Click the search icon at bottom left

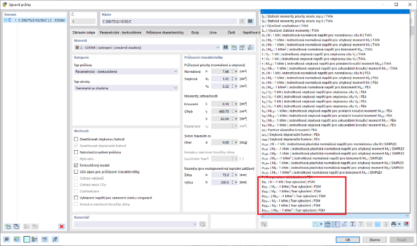click(7, 239)
